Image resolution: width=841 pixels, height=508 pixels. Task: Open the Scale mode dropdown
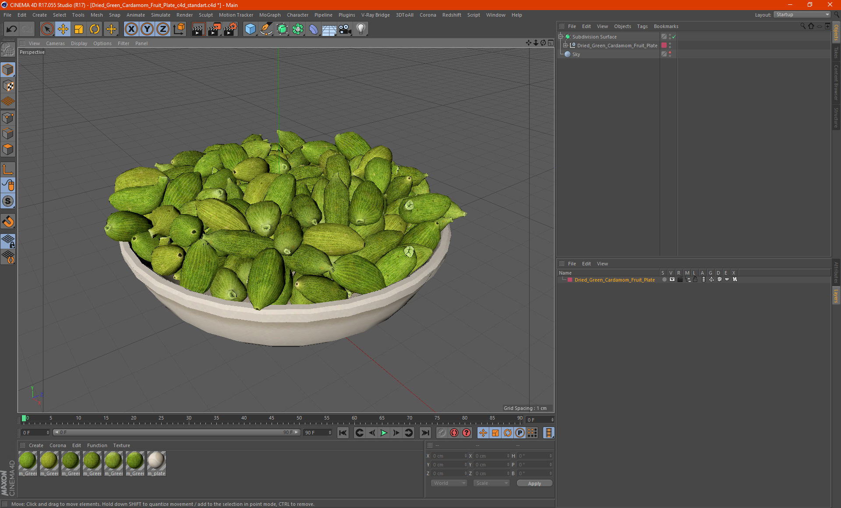point(491,483)
